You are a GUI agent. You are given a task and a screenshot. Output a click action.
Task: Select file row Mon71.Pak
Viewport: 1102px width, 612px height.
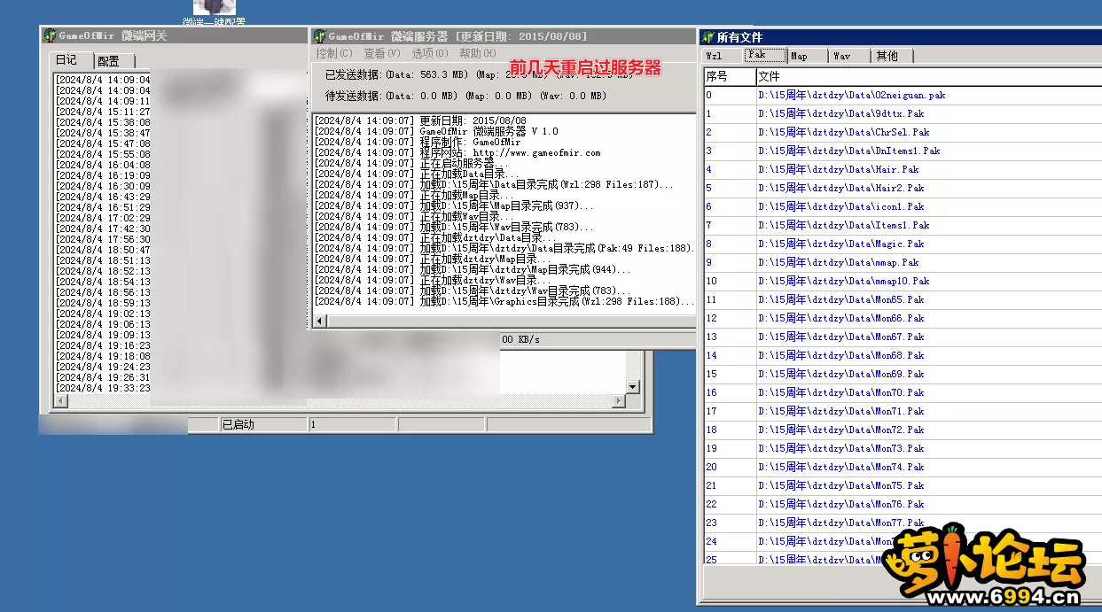[903, 411]
